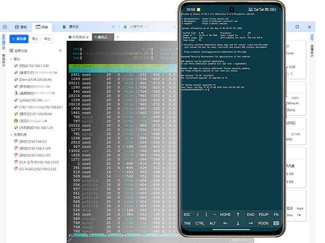Image resolution: width=325 pixels, height=243 pixels.
Task: Click the green icon of [龙芯] server
Action: (16, 121)
